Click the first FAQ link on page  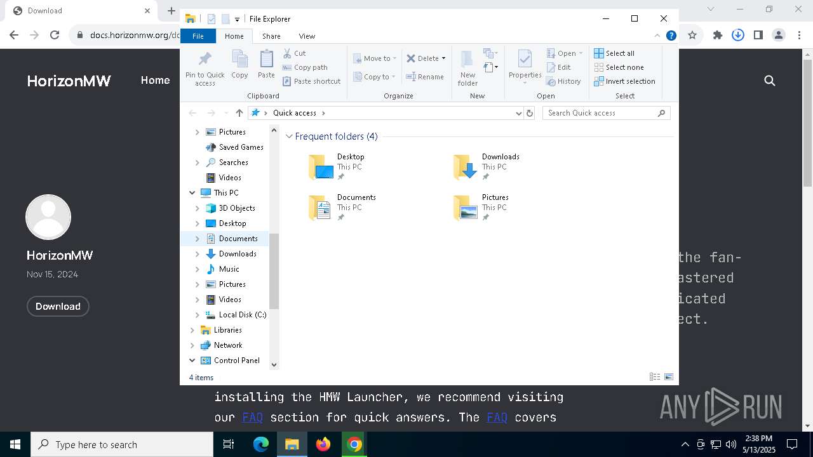point(252,418)
